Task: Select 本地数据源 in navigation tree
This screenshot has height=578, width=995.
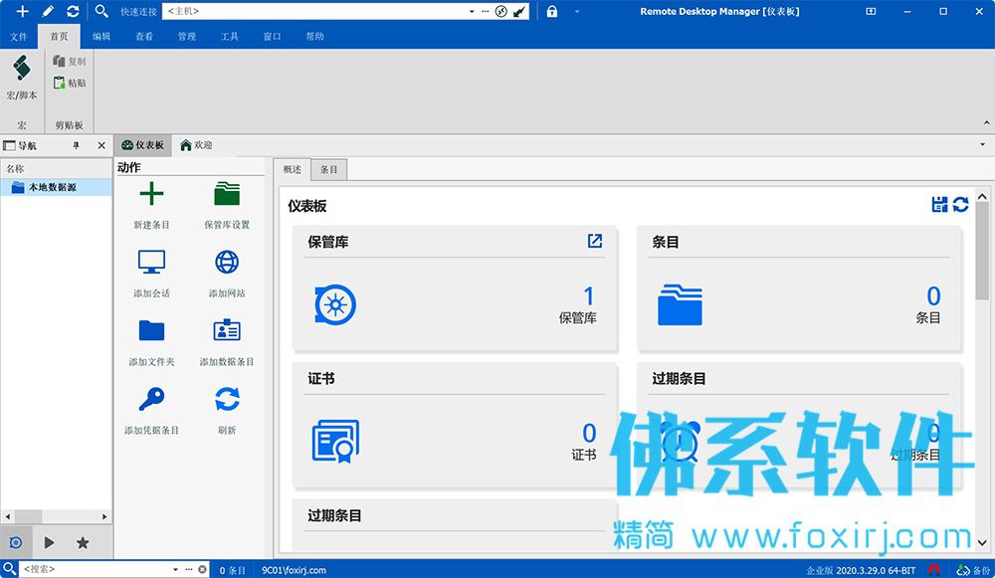Action: pyautogui.click(x=56, y=187)
